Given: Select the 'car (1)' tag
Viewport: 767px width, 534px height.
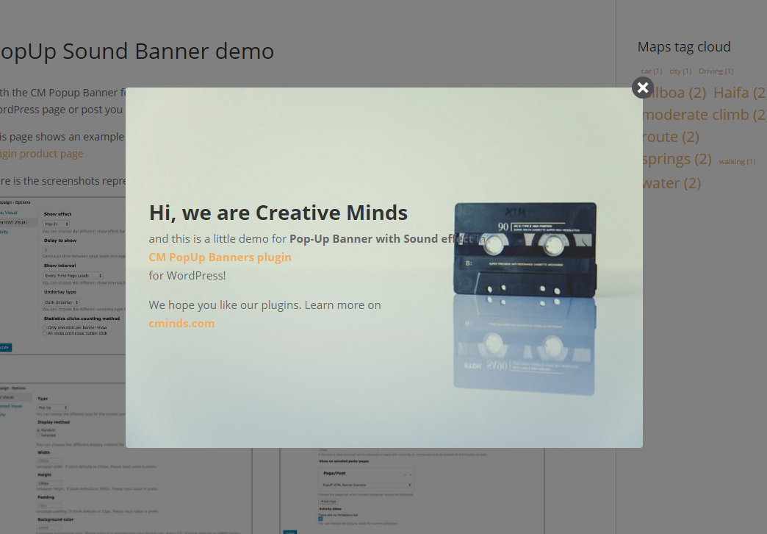Looking at the screenshot, I should pyautogui.click(x=652, y=71).
